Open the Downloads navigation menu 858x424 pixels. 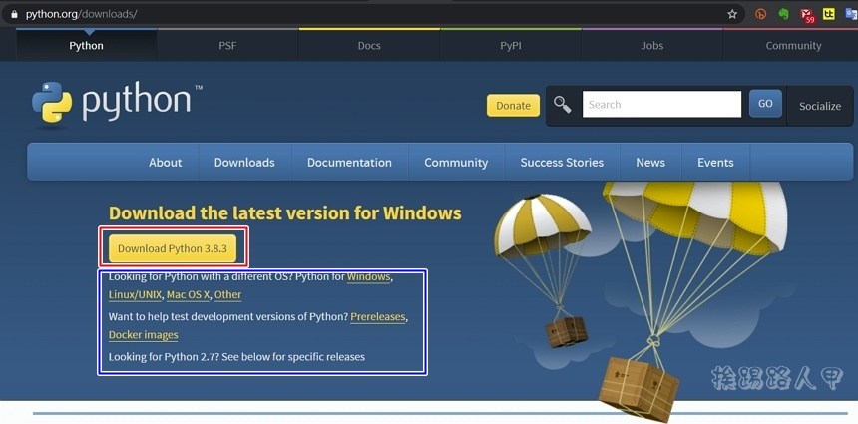pyautogui.click(x=244, y=162)
